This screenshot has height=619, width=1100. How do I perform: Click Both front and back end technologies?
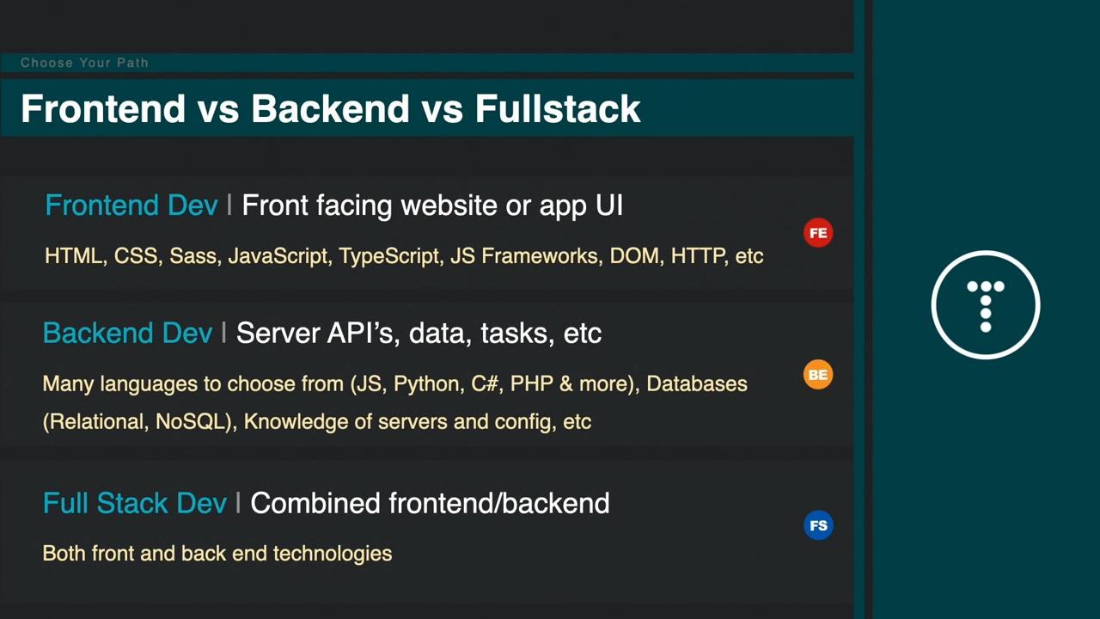click(x=217, y=554)
